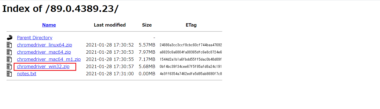380x109 pixels.
Task: Click the zip icon beside chromedriver_linux64.zip
Action: [x=9, y=45]
